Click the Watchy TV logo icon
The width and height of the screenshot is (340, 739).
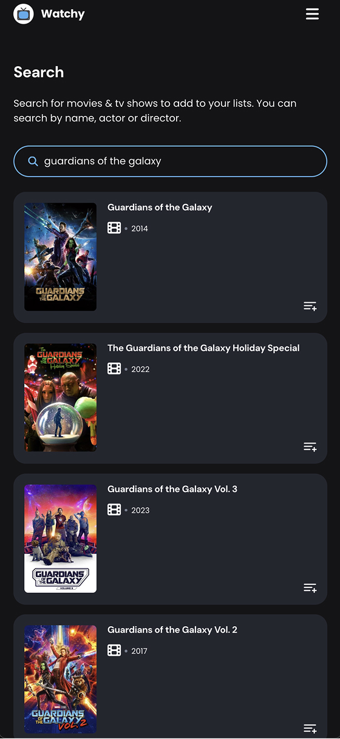pyautogui.click(x=24, y=14)
